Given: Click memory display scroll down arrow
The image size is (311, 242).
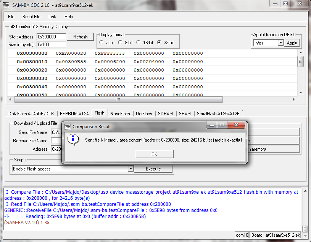Looking at the screenshot, I should 301,92.
